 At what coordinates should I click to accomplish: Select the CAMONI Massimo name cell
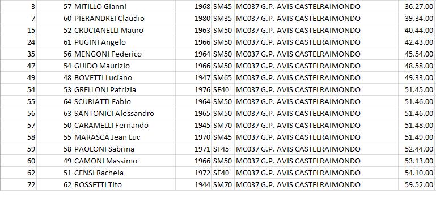(x=124, y=161)
